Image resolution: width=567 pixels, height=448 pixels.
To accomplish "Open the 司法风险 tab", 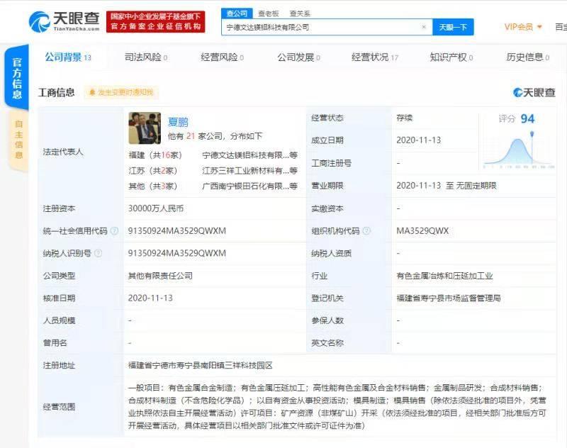I will pos(146,57).
